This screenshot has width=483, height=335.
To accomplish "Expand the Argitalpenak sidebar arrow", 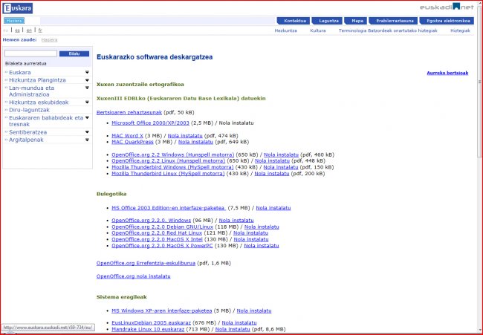I will coord(87,139).
